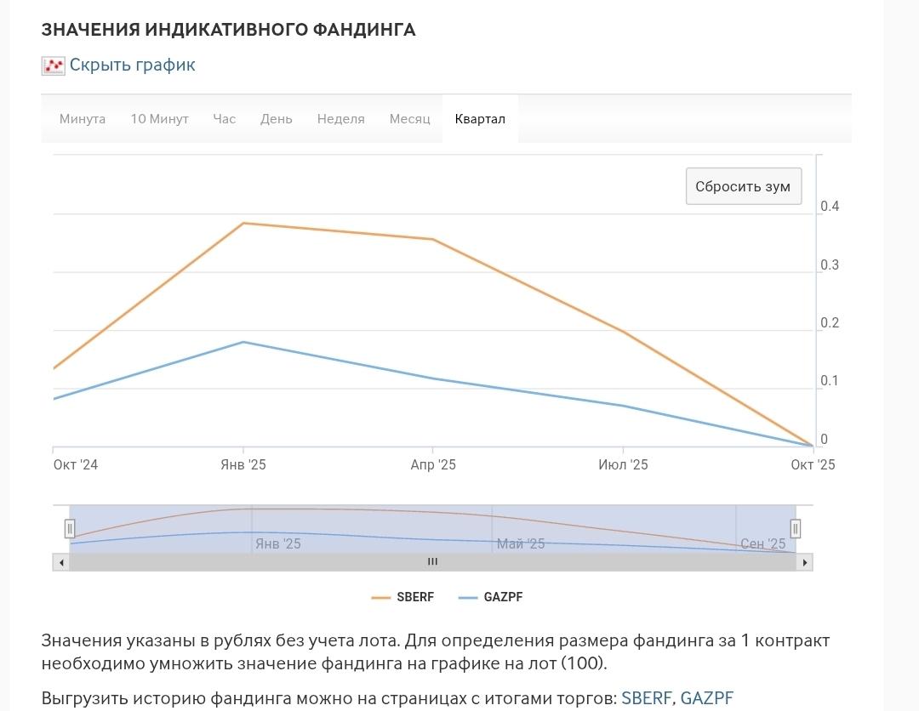Click the left range handle of navigator
Image resolution: width=919 pixels, height=711 pixels.
click(70, 529)
